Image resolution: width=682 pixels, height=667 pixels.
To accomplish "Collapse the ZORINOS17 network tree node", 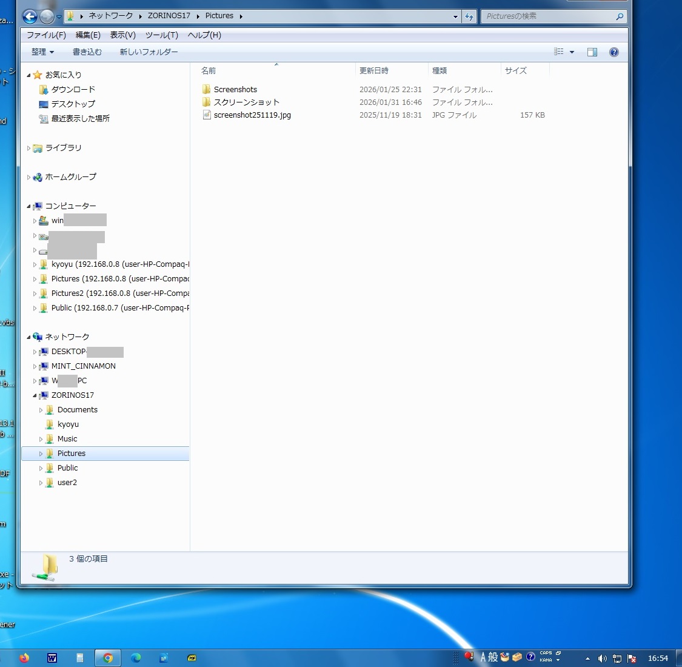I will 35,395.
